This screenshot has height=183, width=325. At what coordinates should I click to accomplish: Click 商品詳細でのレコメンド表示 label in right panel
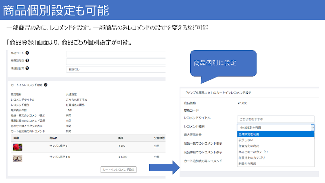coord(203,152)
